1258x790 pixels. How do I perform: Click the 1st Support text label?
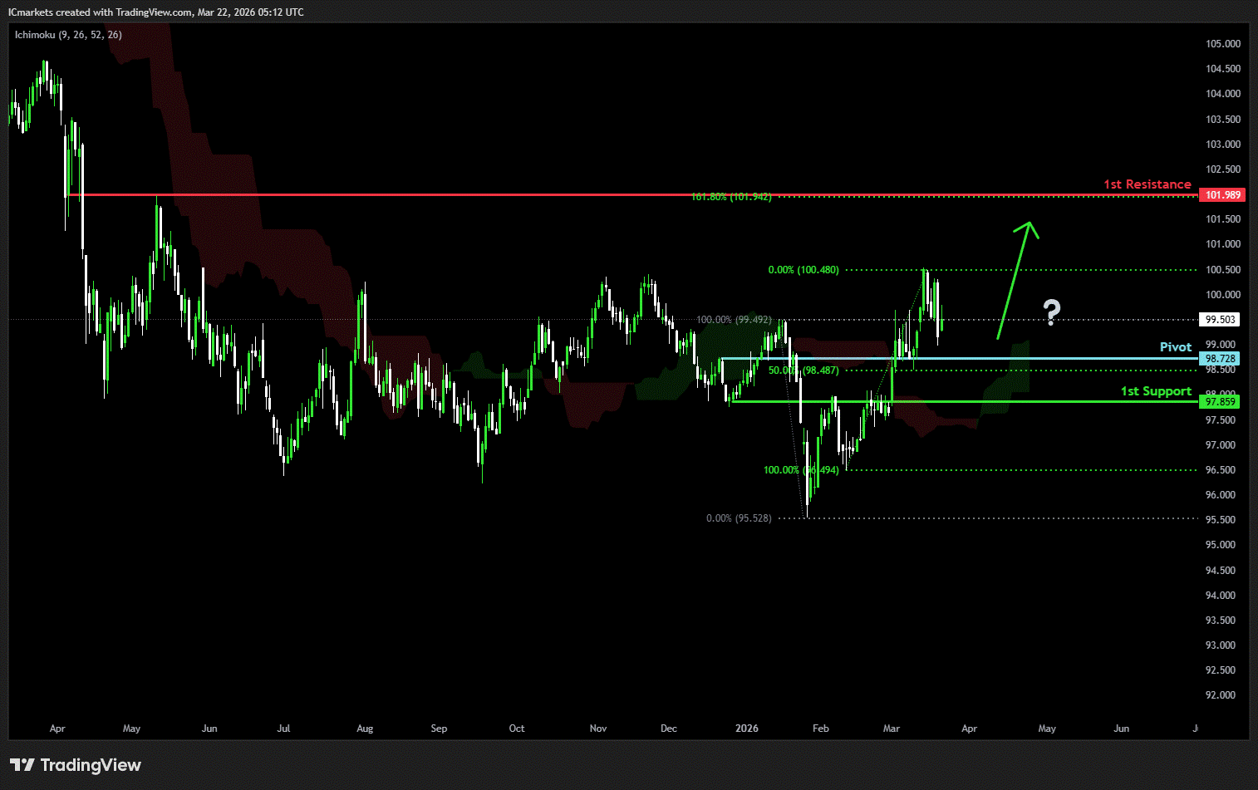pos(1156,391)
